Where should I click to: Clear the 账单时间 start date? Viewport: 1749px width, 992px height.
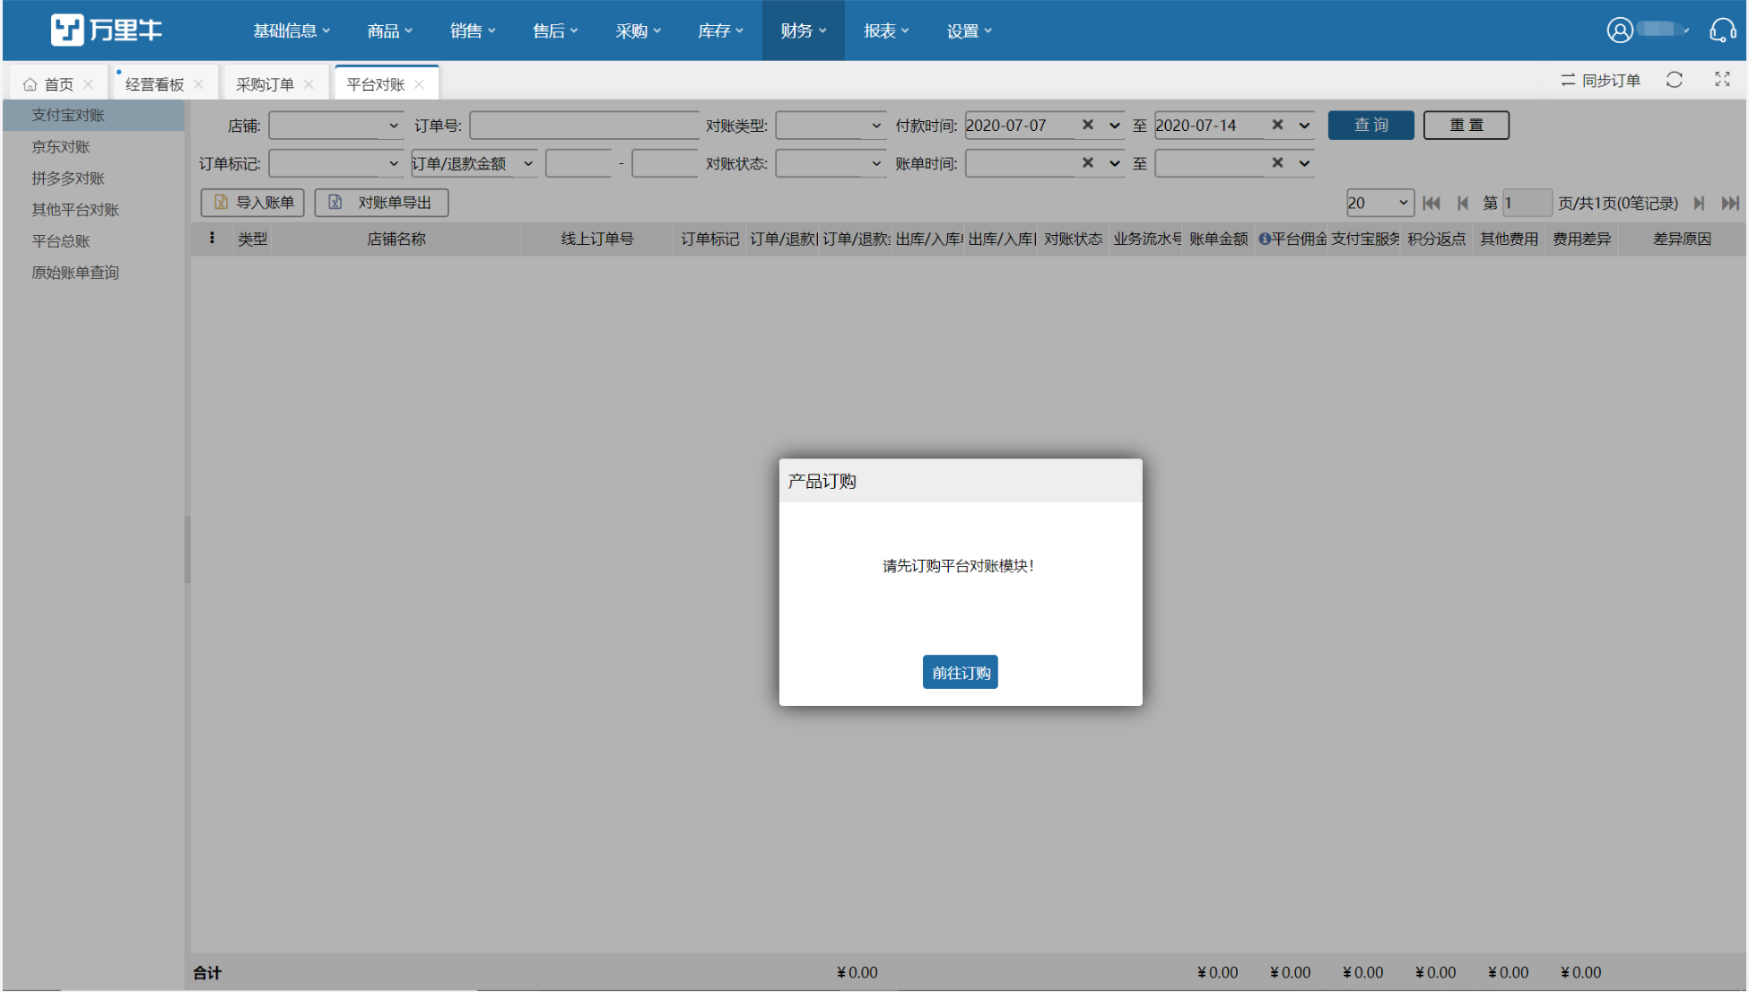coord(1087,162)
